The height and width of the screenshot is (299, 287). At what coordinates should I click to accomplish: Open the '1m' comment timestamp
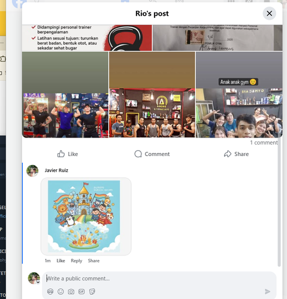coord(47,261)
